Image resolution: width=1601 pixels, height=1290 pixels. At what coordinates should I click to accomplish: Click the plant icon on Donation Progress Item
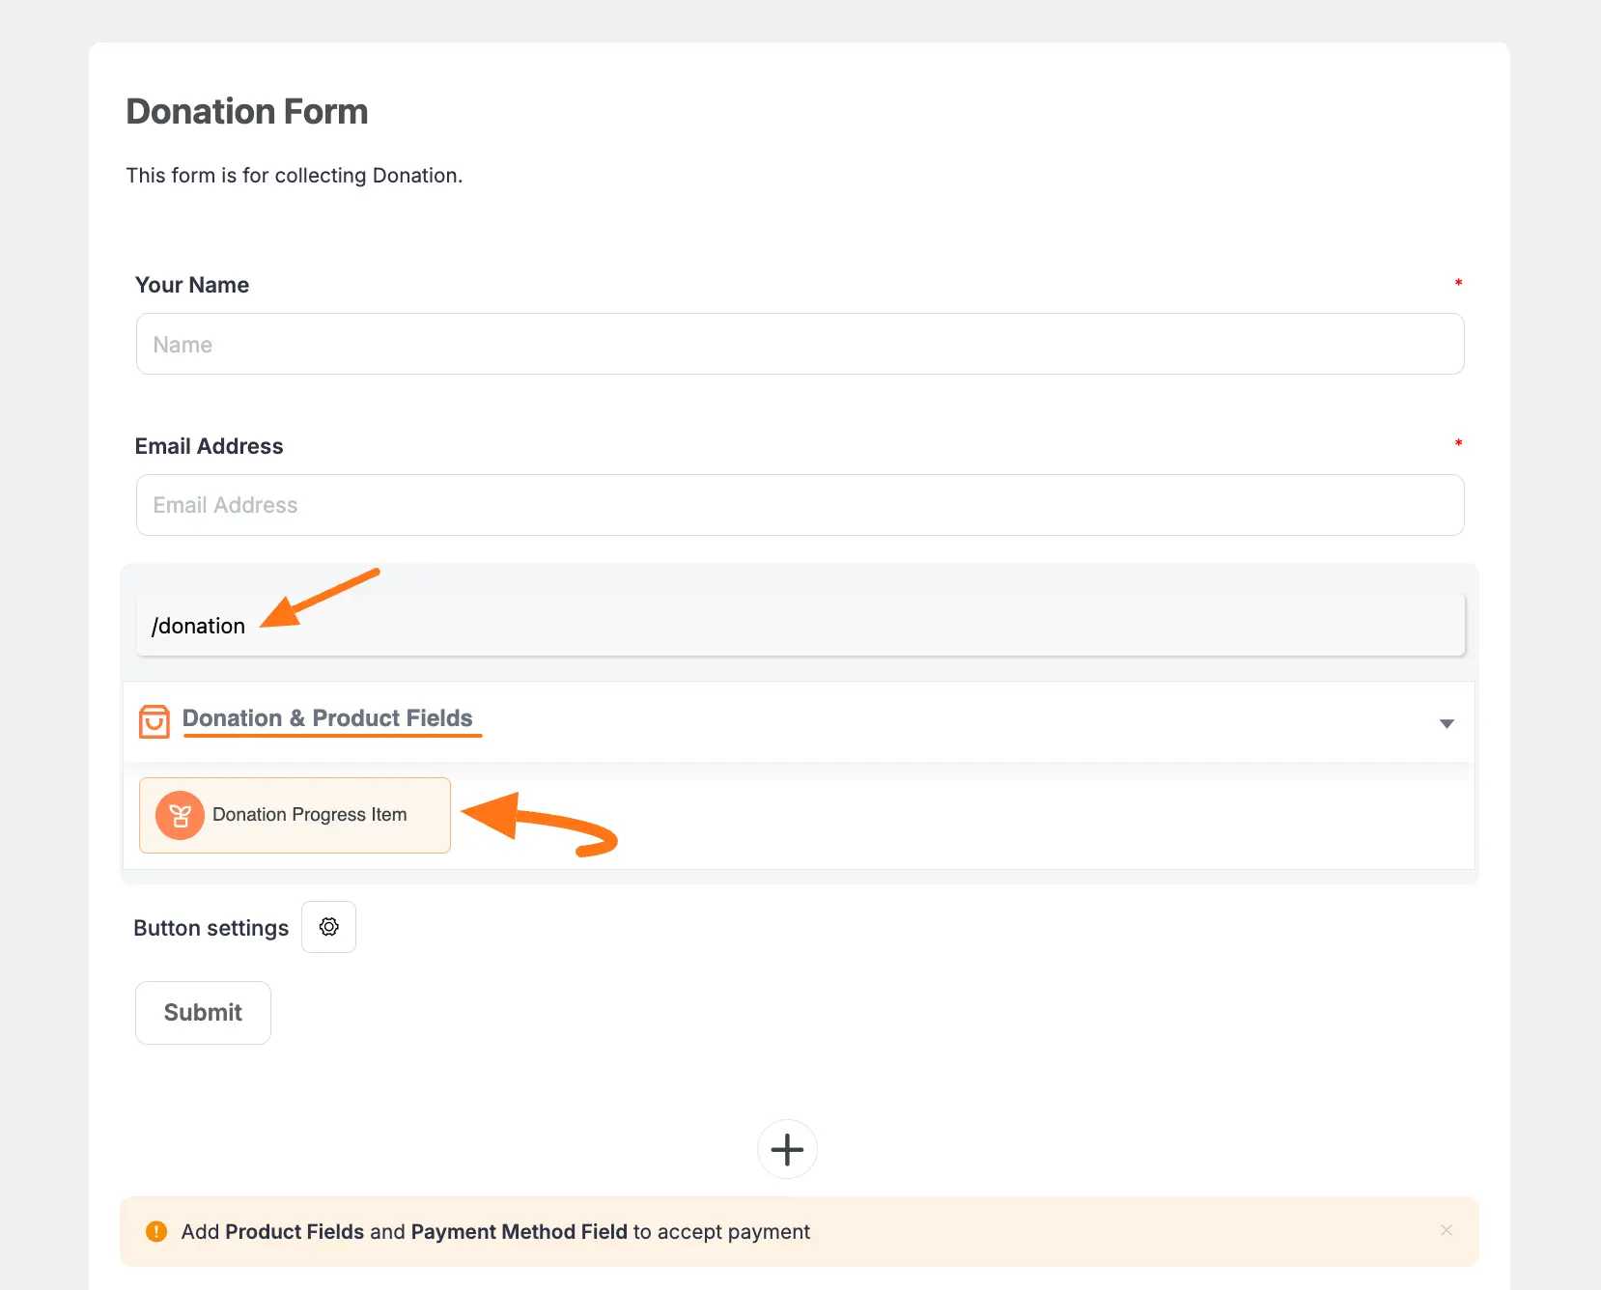(x=180, y=815)
